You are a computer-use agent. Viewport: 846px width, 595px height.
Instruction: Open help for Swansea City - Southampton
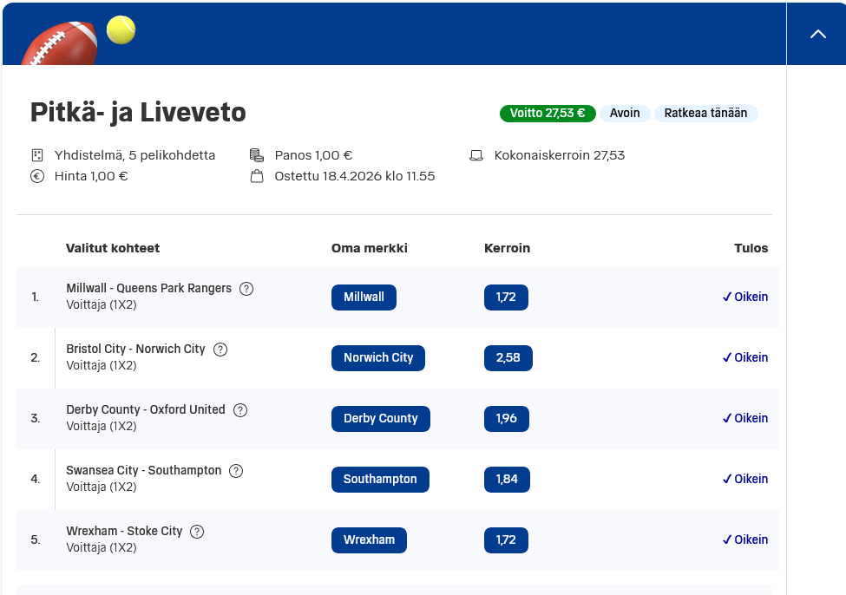pos(236,471)
